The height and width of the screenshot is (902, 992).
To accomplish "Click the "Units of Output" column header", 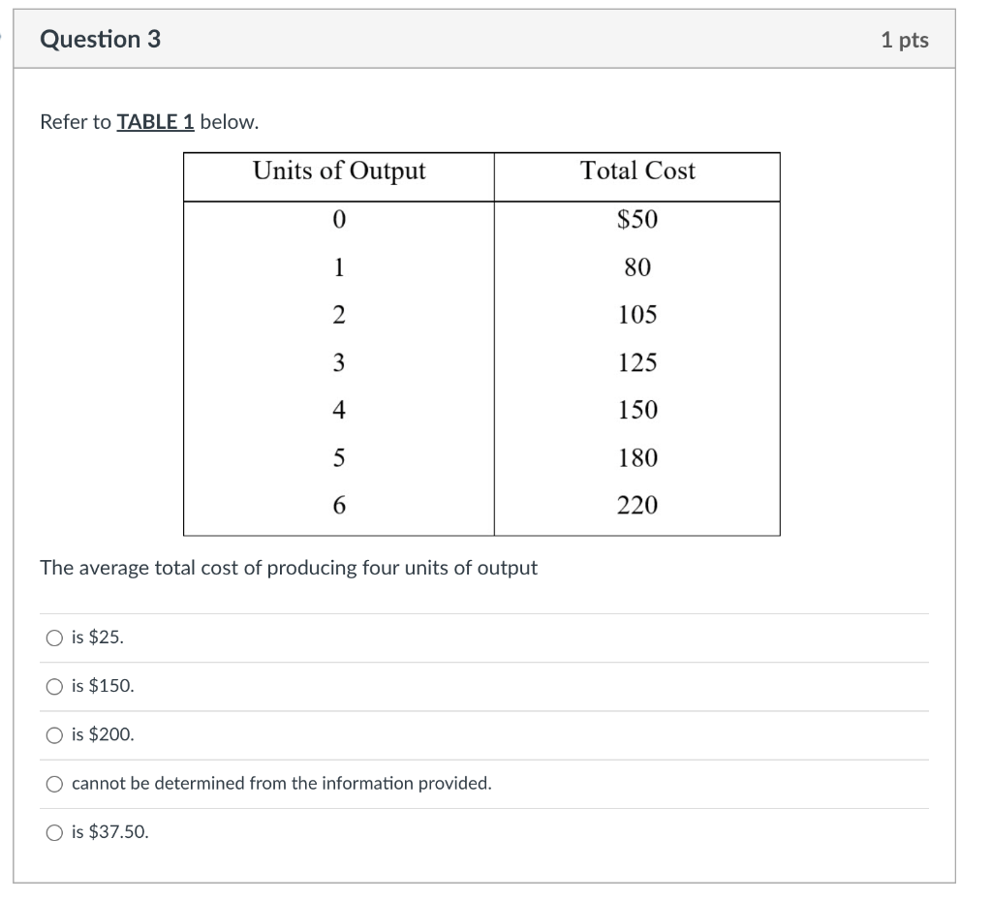I will 338,171.
